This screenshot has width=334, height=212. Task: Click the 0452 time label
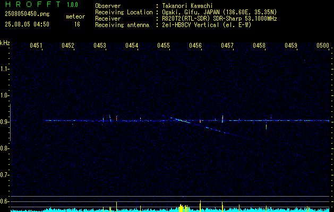point(68,45)
